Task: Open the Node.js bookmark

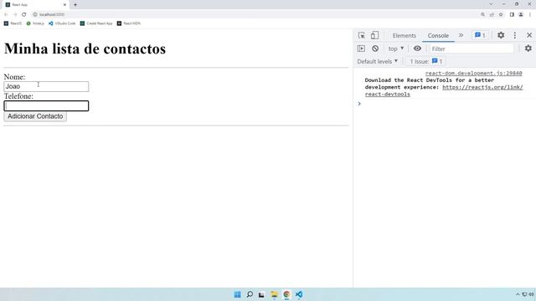Action: (35, 23)
